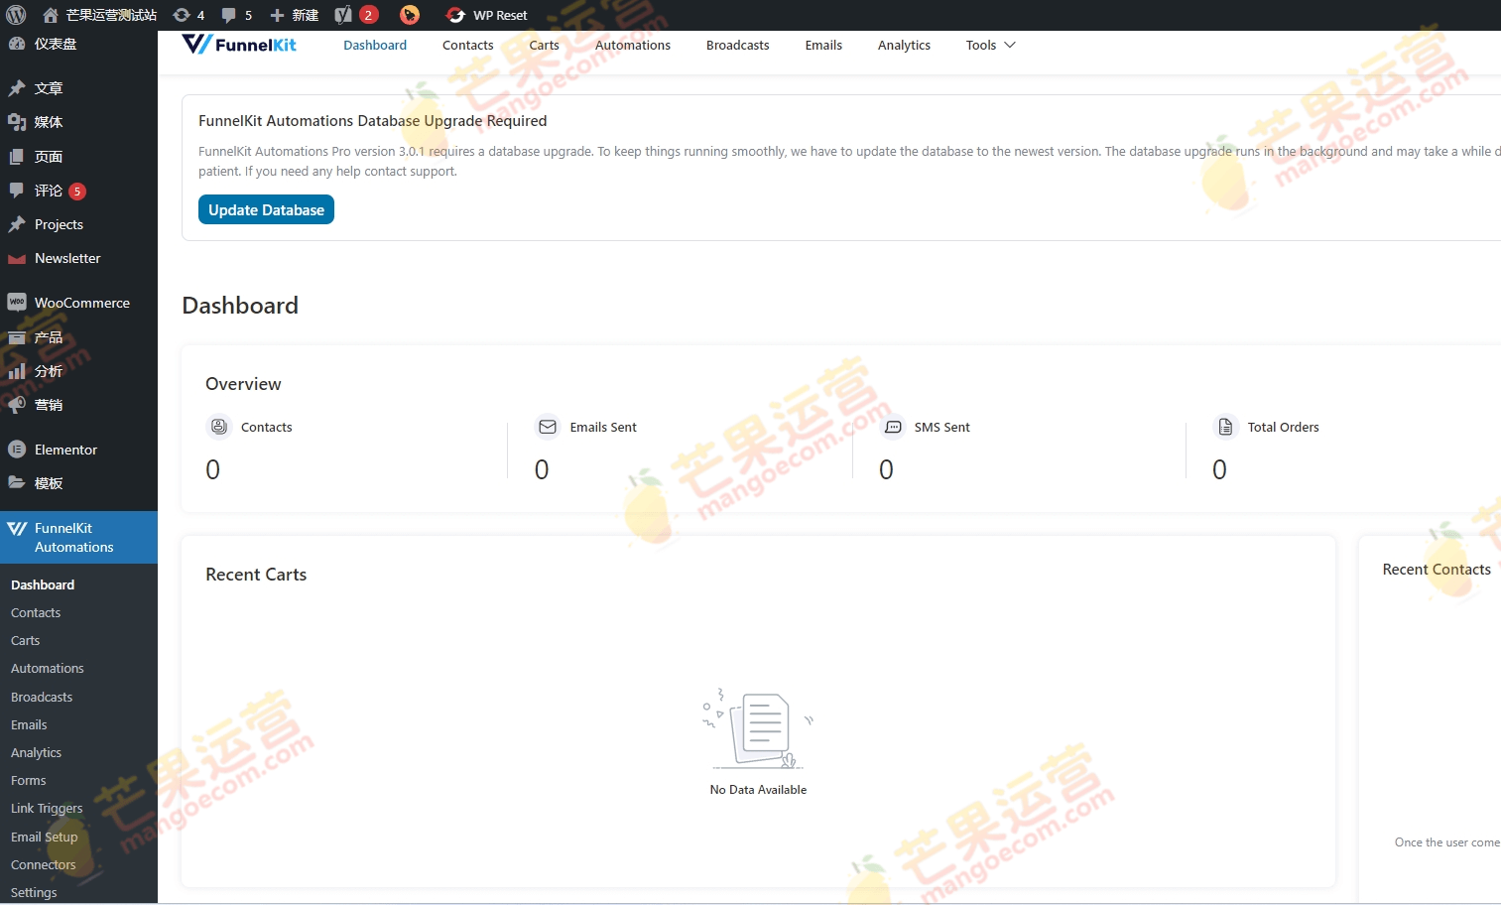Image resolution: width=1501 pixels, height=905 pixels.
Task: Click the WordPress updates icon showing 4
Action: 188,15
